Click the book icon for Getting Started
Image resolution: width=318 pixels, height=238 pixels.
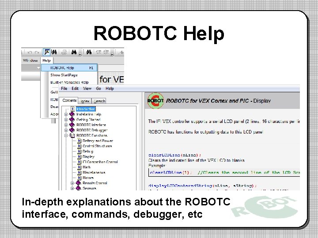pos(72,119)
